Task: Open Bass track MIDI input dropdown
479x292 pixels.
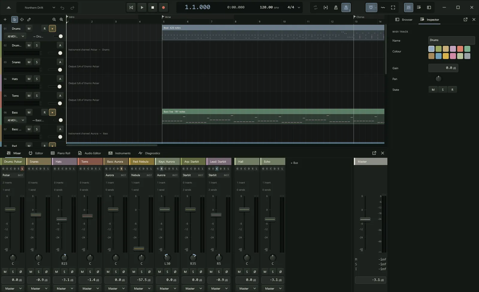Action: point(15,120)
